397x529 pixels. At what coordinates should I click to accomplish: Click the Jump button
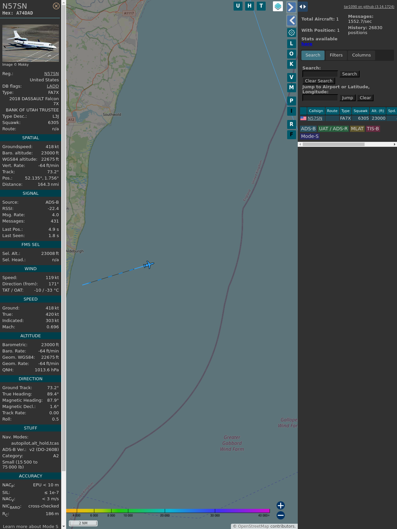pos(347,98)
